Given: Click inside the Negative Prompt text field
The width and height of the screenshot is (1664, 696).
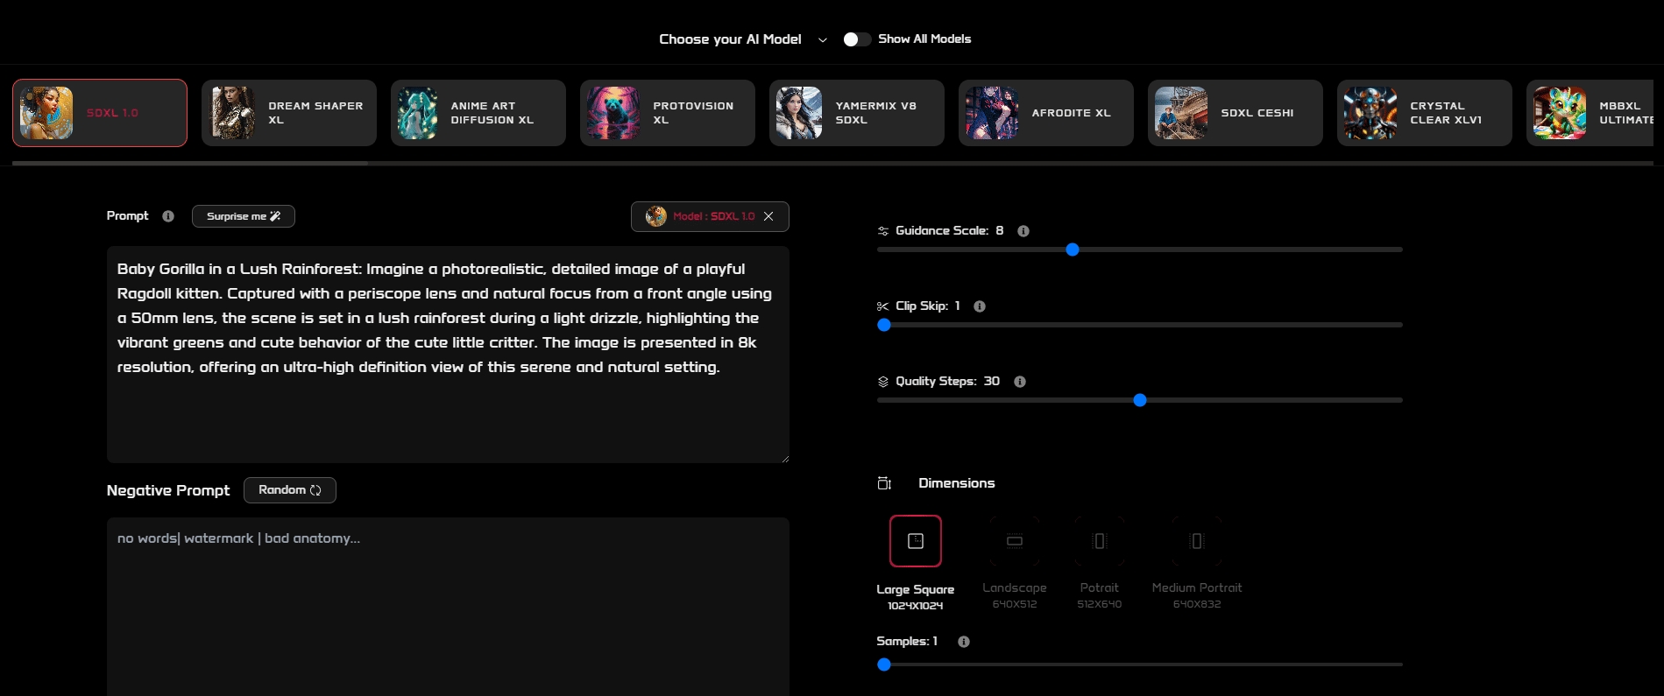Looking at the screenshot, I should click(x=448, y=604).
